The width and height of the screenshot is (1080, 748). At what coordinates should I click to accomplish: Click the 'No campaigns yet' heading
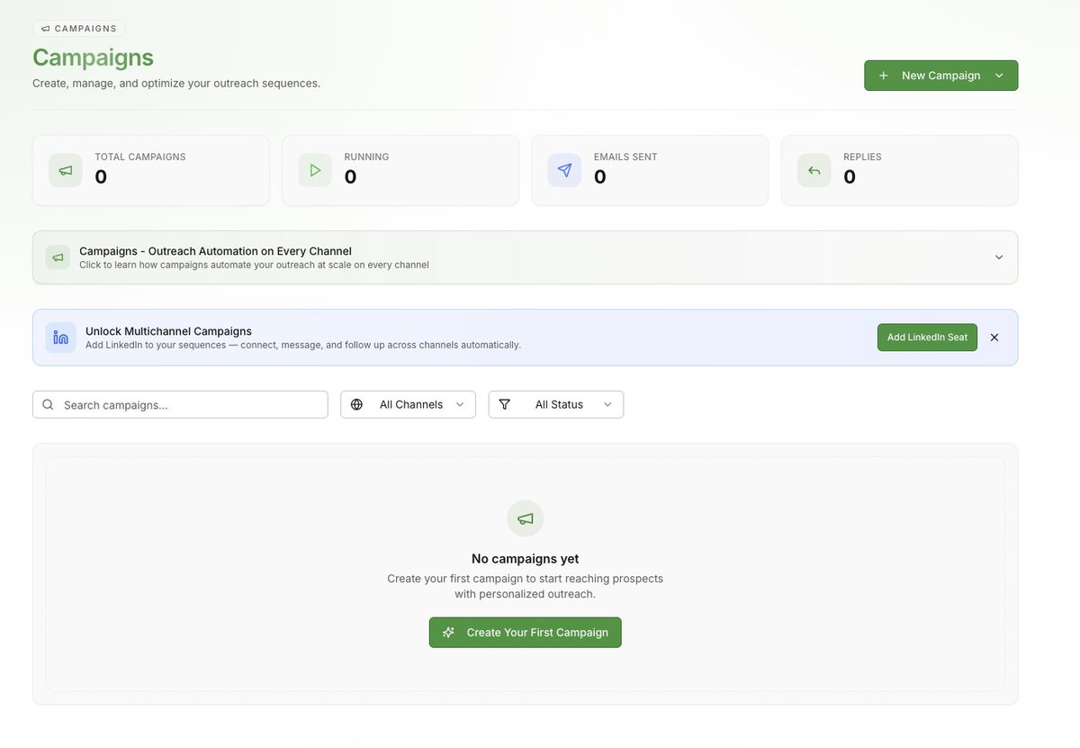526,558
